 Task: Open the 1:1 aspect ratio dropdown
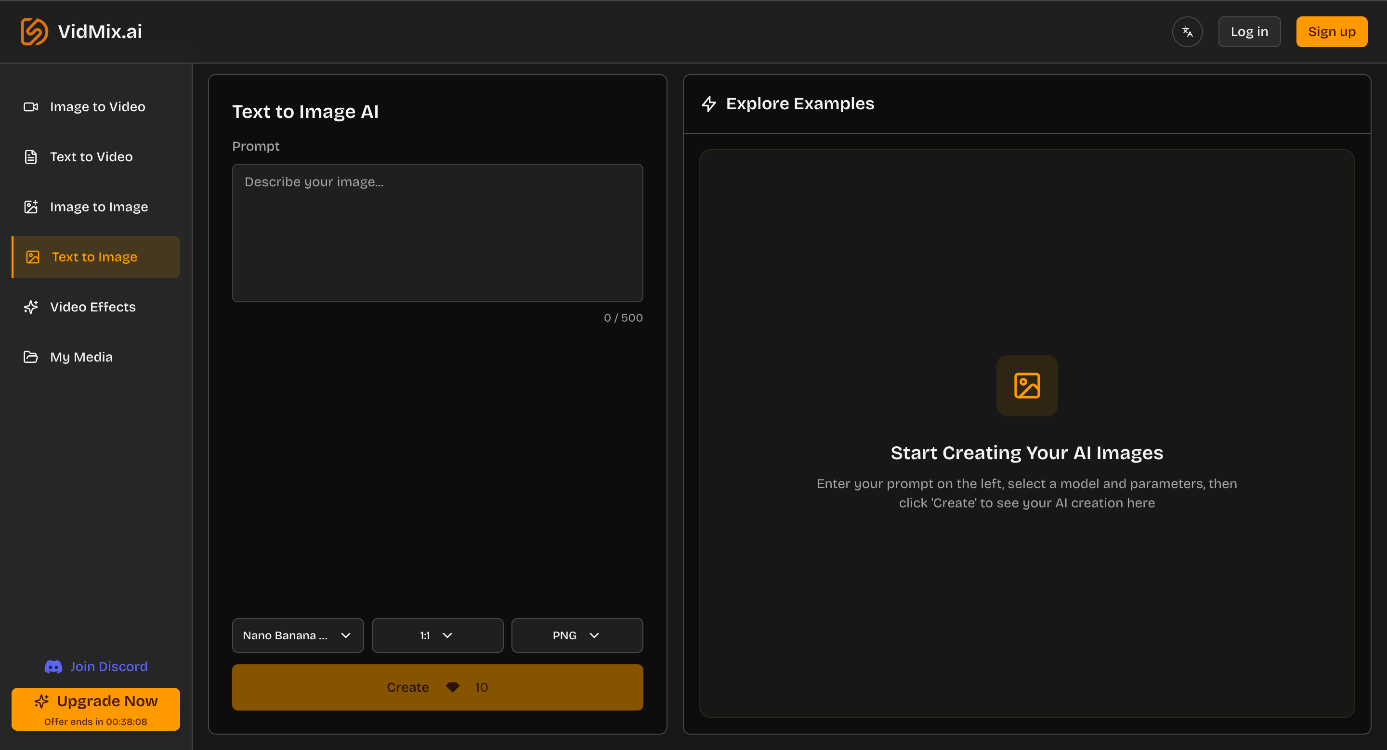[x=437, y=635]
